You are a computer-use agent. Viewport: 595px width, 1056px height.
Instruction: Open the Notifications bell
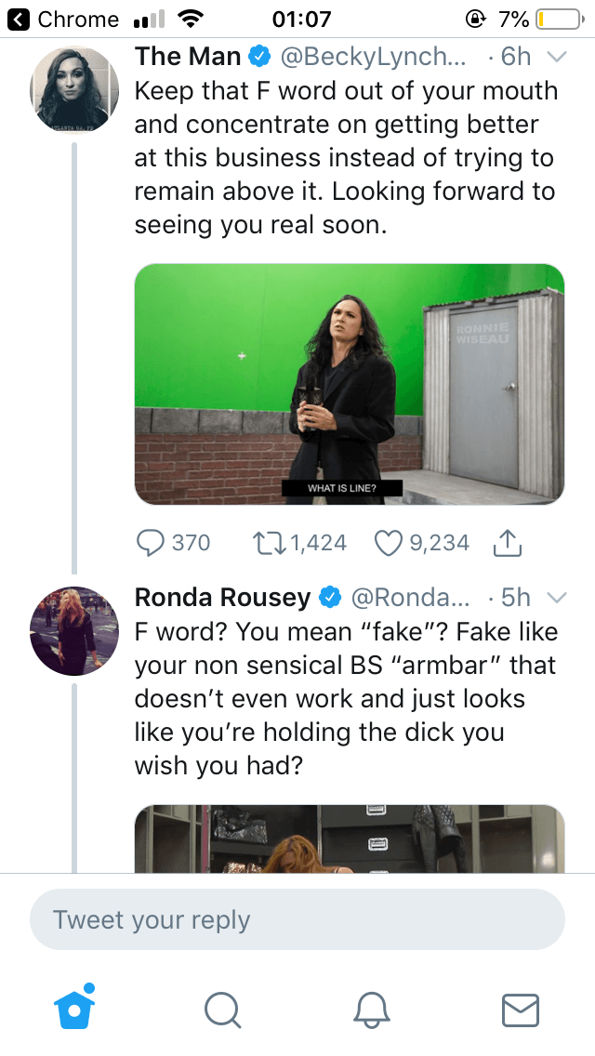(x=372, y=1009)
